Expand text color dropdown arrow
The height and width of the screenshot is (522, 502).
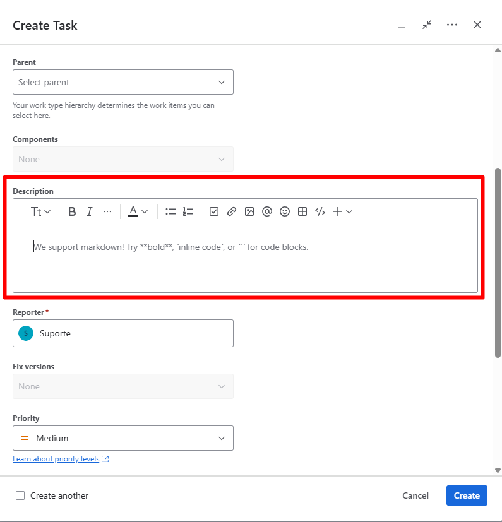click(x=145, y=211)
